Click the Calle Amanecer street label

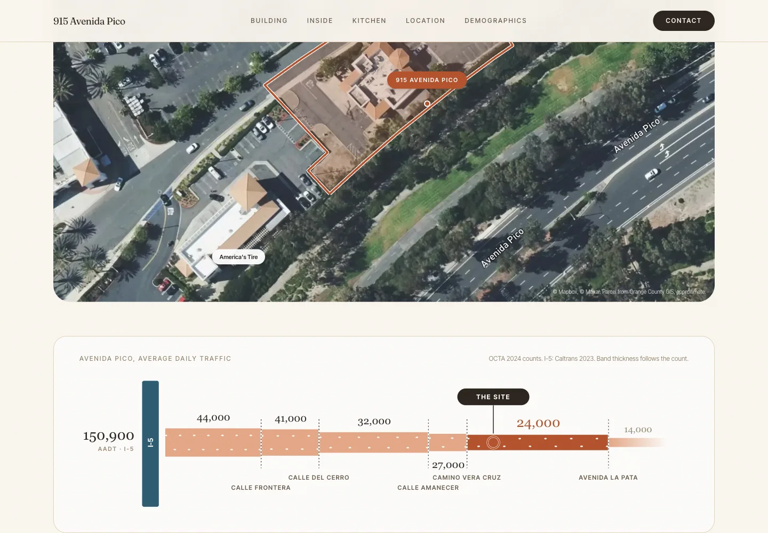pos(428,488)
